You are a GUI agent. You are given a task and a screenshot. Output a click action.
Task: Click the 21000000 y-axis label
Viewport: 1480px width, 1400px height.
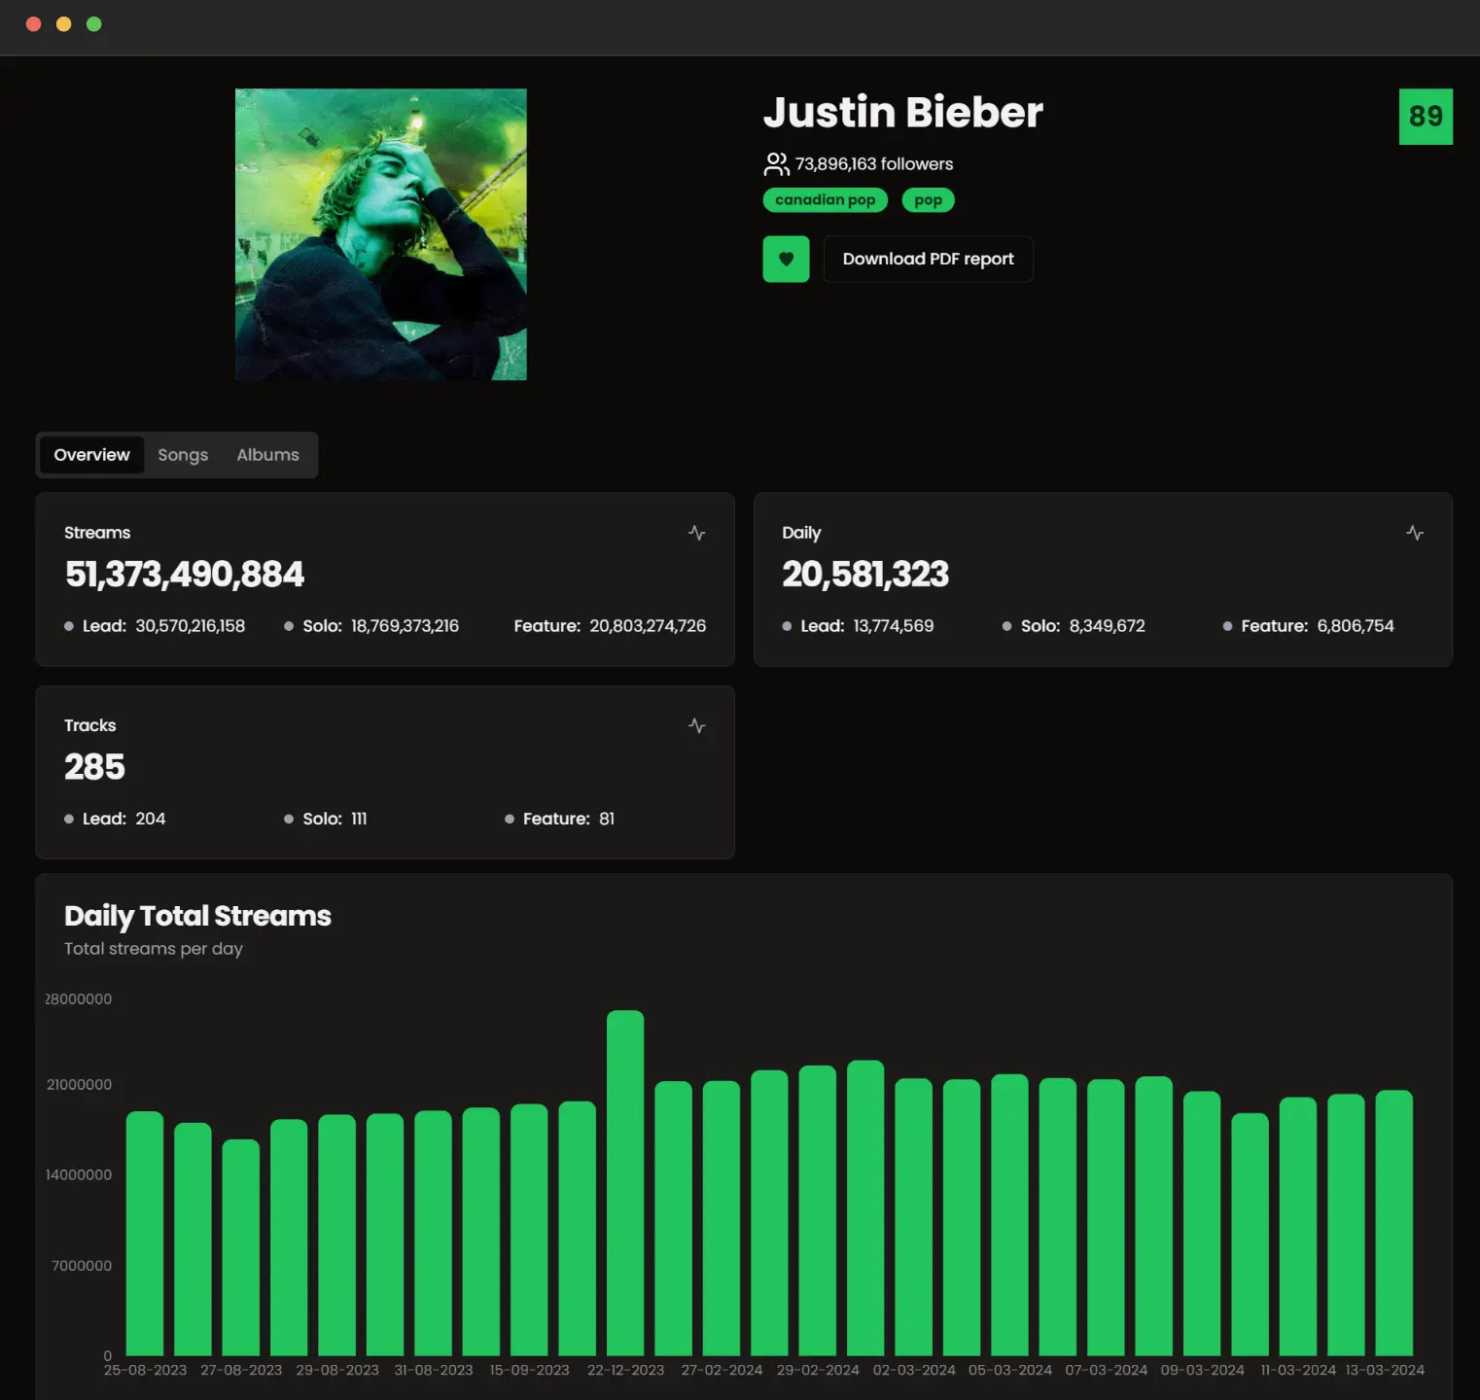(x=79, y=1084)
